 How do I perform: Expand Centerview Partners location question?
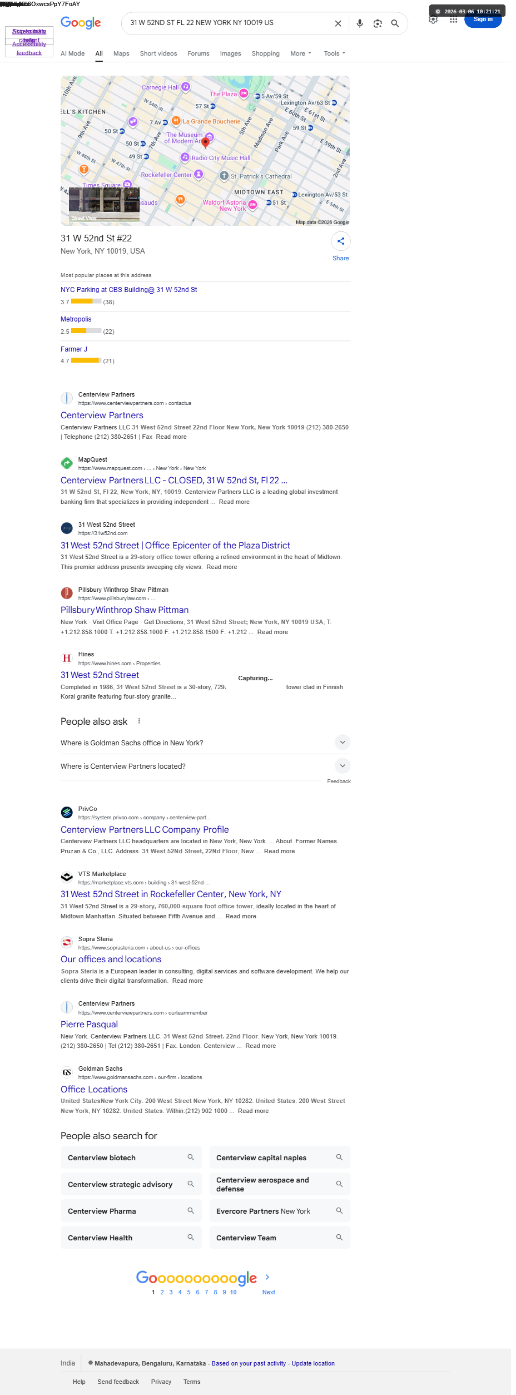pyautogui.click(x=343, y=766)
